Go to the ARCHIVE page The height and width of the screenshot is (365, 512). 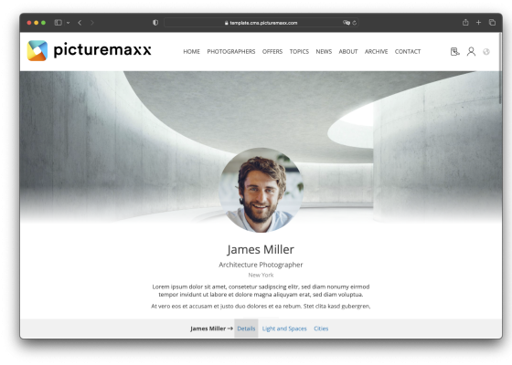tap(376, 51)
